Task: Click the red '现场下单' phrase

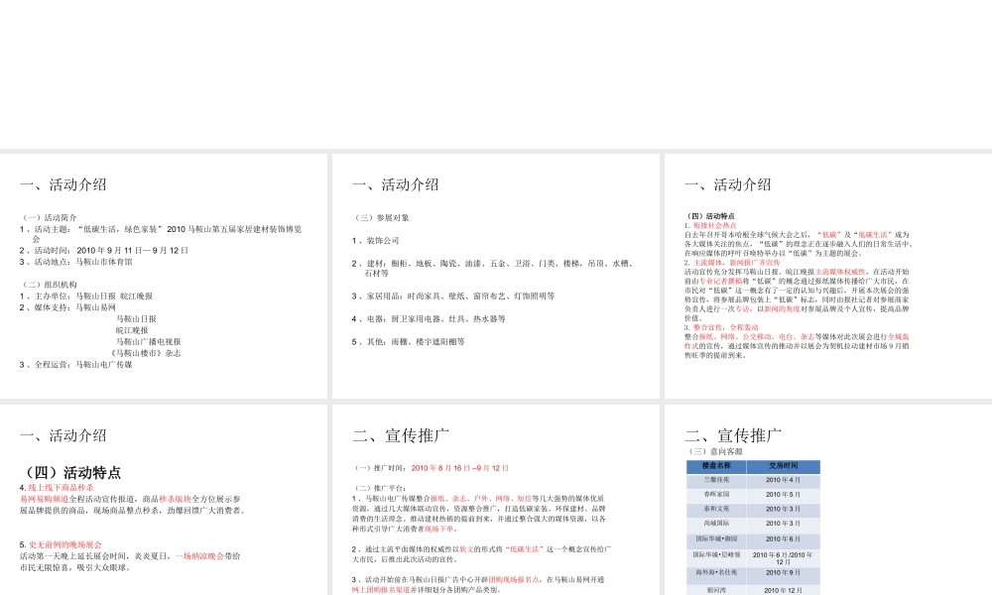Action: 438,529
